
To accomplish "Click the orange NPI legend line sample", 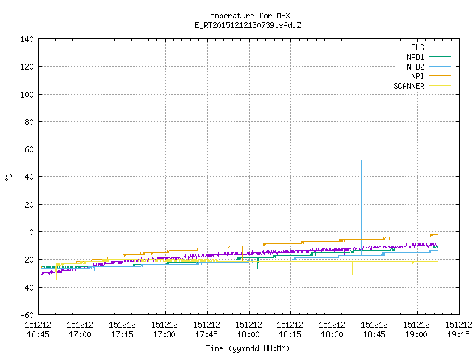I will [440, 75].
